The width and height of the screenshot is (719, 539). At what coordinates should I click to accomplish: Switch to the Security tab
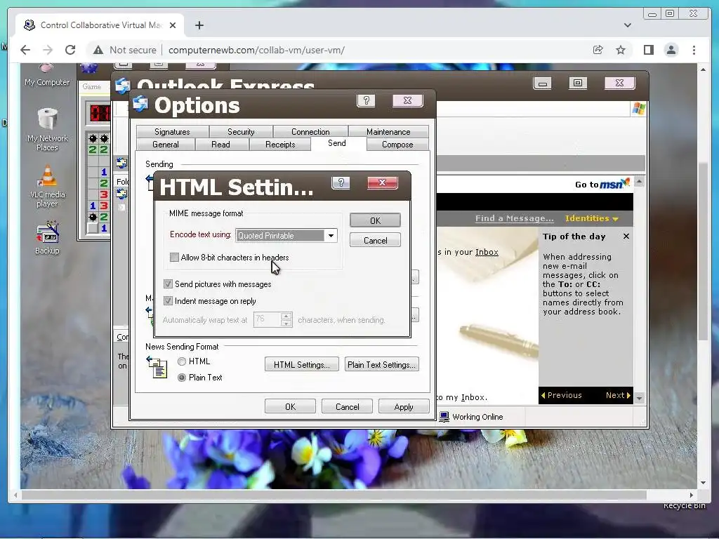(x=242, y=131)
